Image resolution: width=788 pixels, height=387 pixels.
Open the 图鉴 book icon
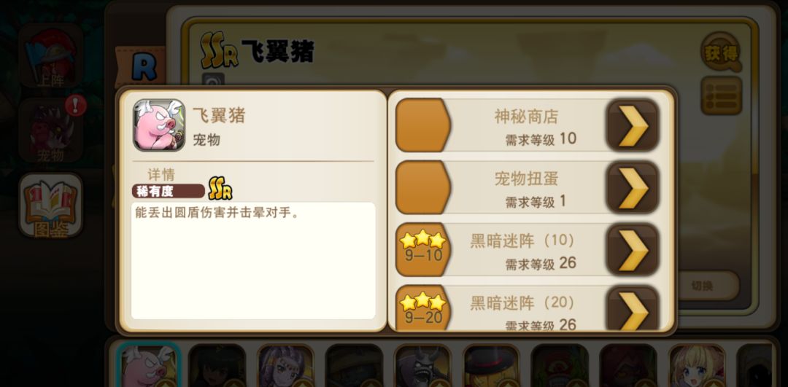(51, 206)
